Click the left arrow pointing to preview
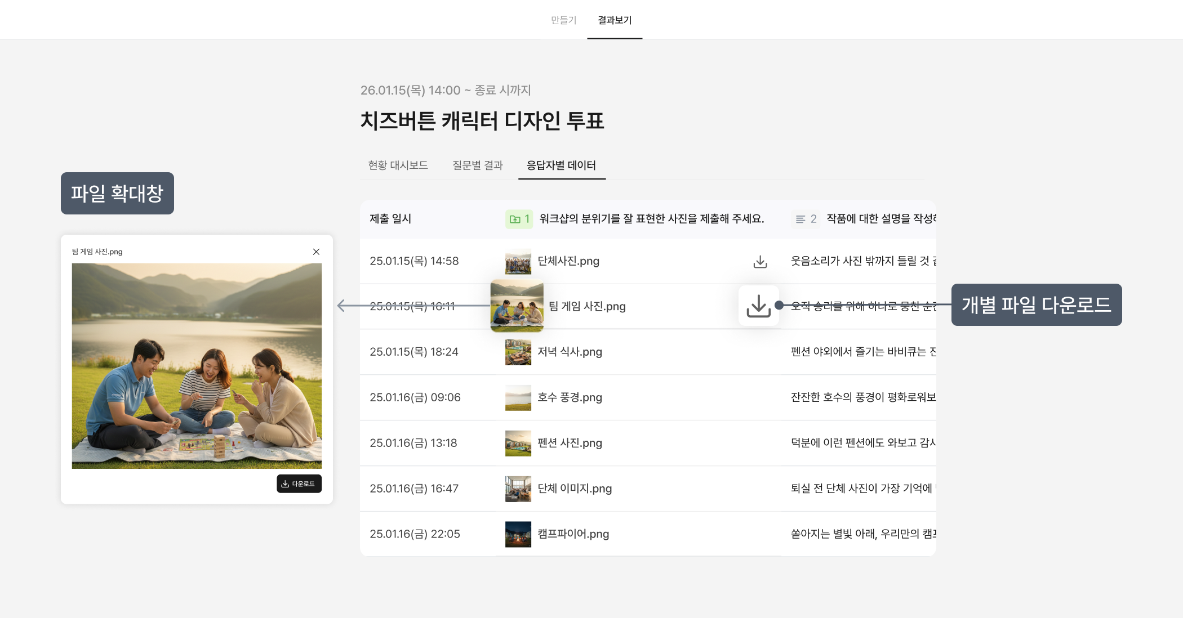 pos(341,306)
